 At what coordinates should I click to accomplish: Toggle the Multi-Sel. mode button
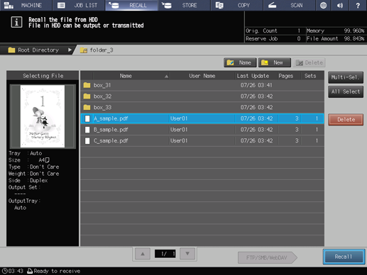coord(346,77)
